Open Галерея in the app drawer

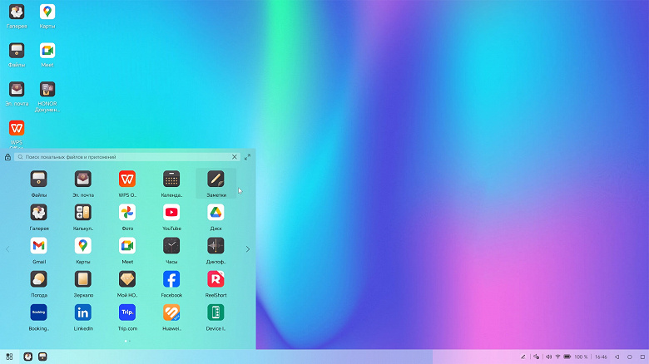pos(38,213)
